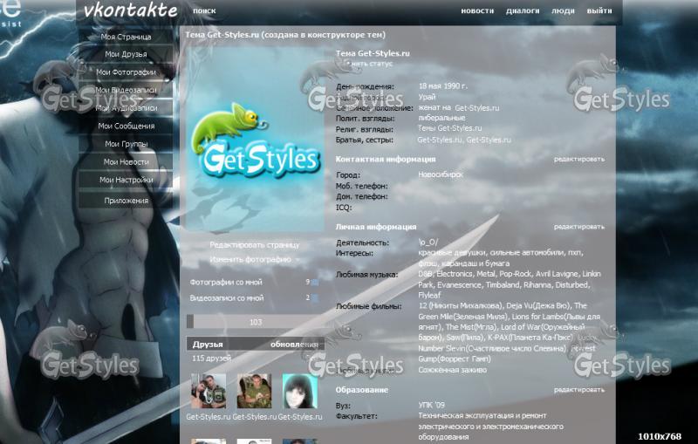Viewport: 698px width, 444px height.
Task: Open Приложения in the left menu
Action: click(126, 200)
